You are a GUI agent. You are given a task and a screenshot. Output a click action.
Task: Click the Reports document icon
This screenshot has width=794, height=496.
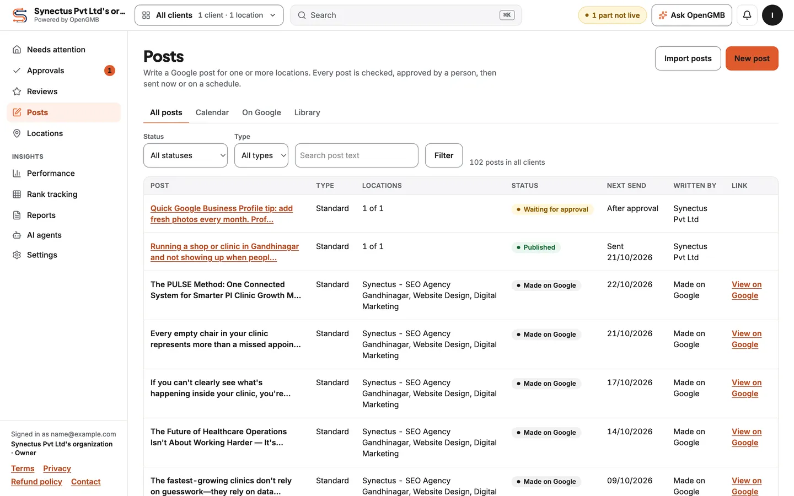[x=17, y=215]
